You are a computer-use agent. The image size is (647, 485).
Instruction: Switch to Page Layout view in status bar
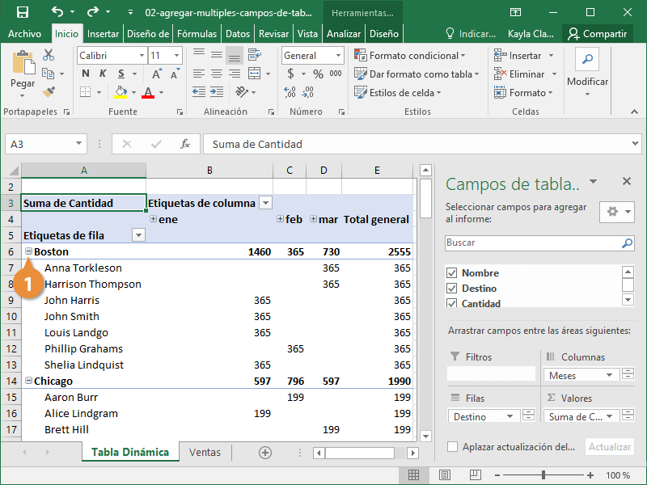[x=444, y=475]
